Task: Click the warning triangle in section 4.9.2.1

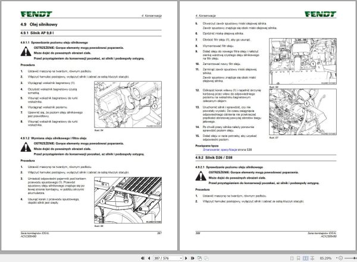Action: [201, 176]
